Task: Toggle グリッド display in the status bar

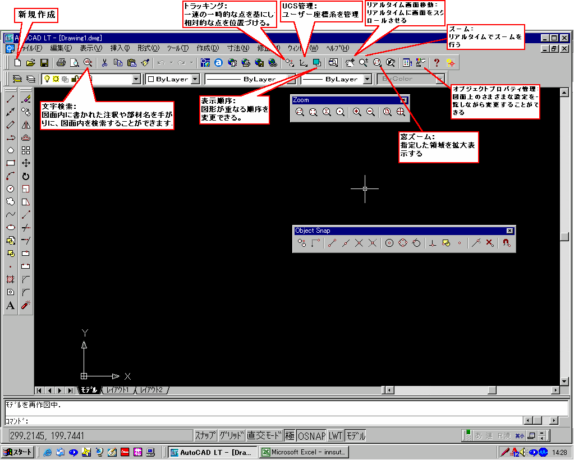Action: (x=232, y=435)
